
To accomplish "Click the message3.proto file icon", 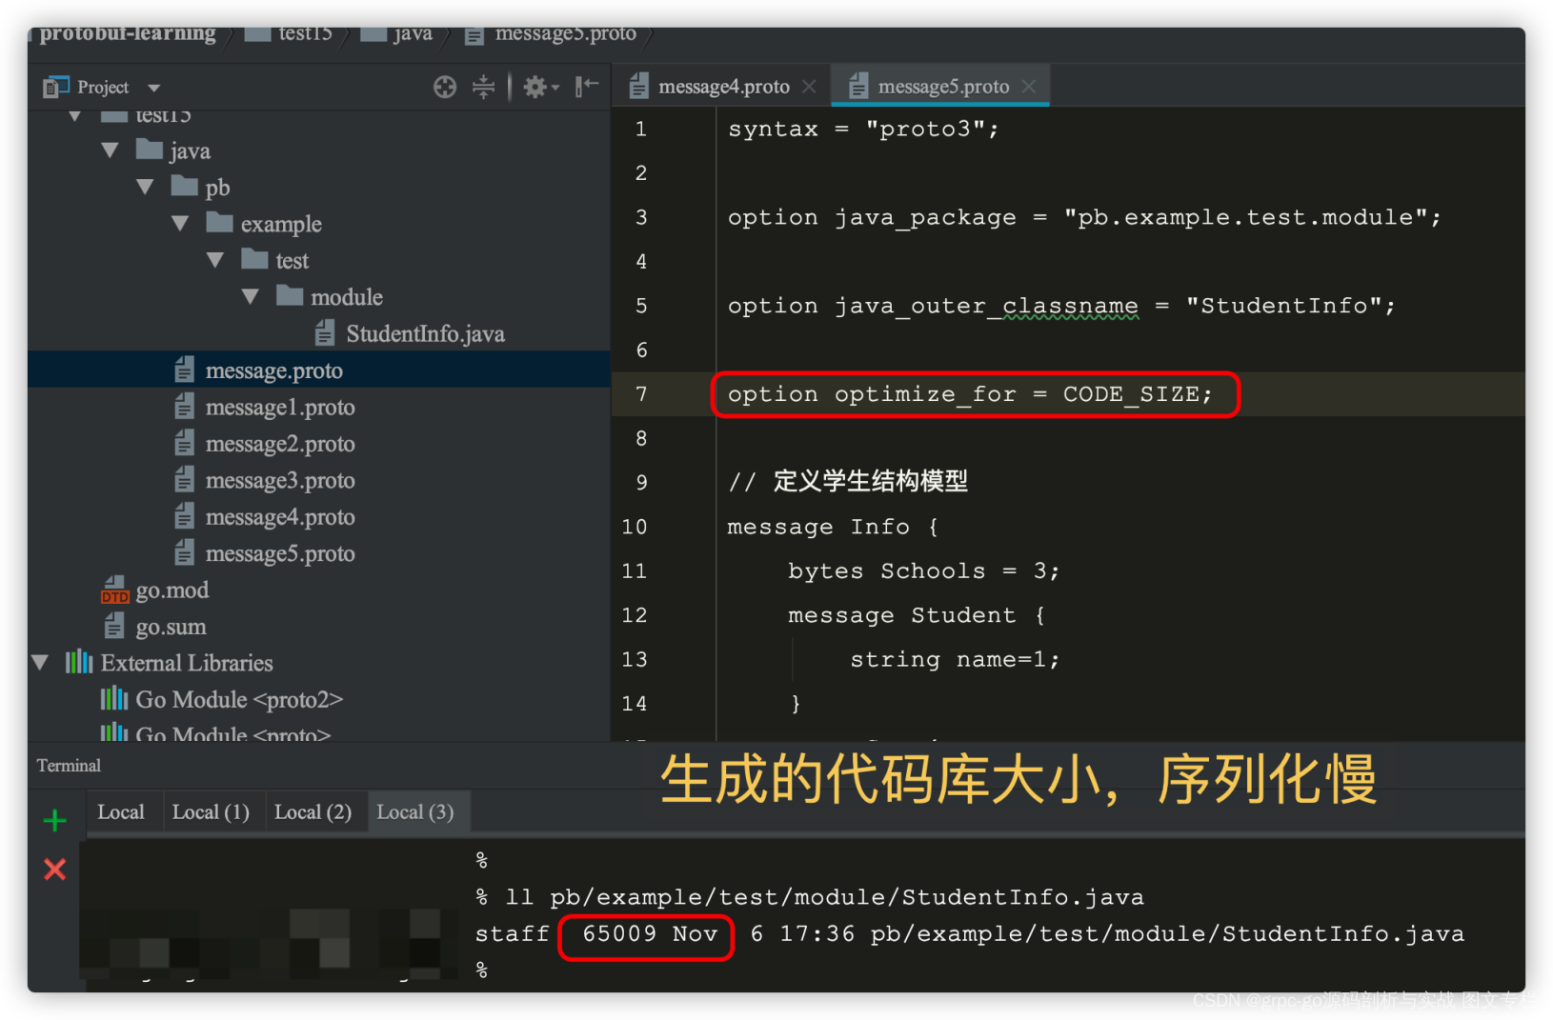I will click(185, 480).
